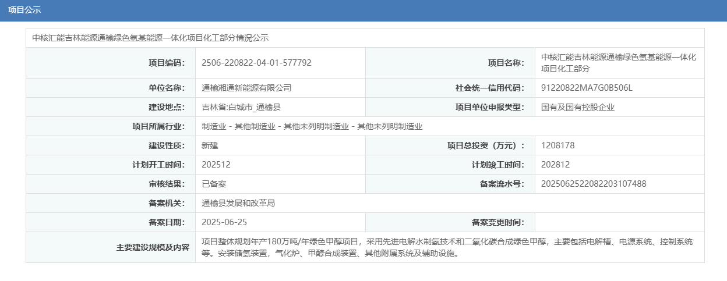Screen dimensions: 727x281
Task: Click the industry value starting with 制造业
Action: (312, 126)
